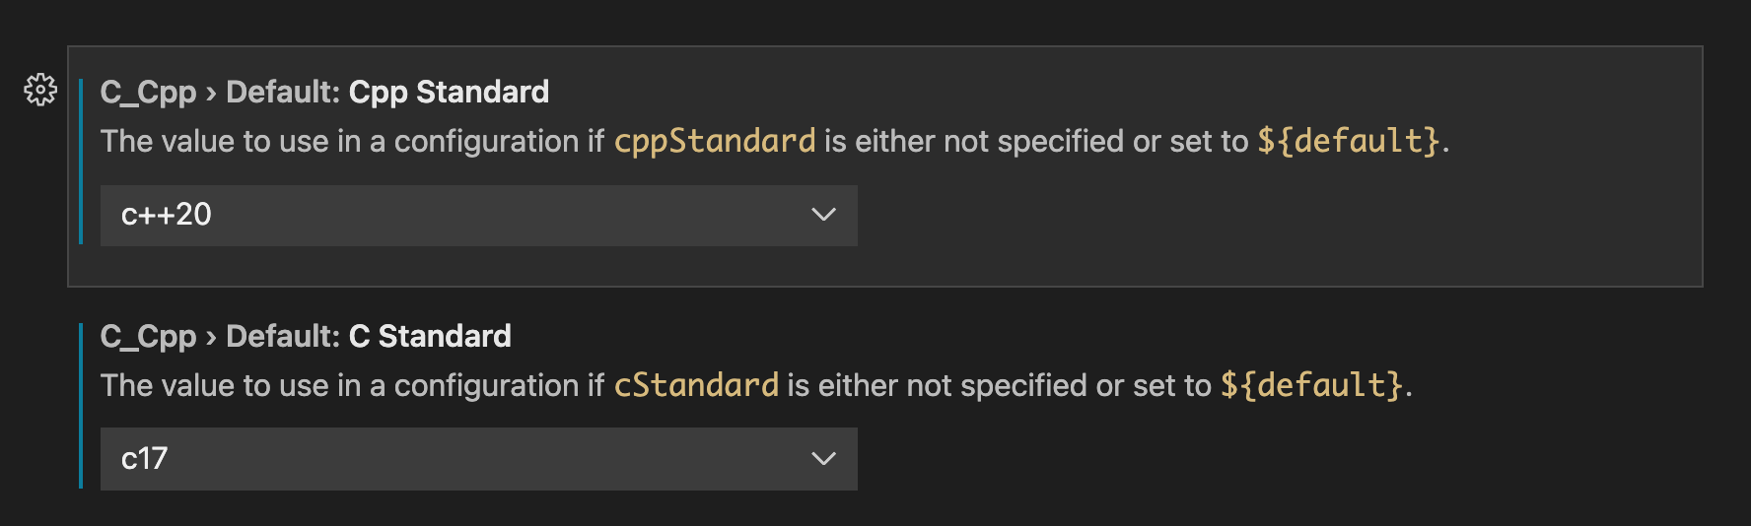Click ${default} in C Standard description
The height and width of the screenshot is (526, 1751).
[x=1312, y=385]
